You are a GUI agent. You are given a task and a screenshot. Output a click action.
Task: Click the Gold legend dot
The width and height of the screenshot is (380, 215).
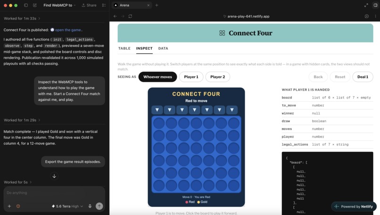[198, 202]
